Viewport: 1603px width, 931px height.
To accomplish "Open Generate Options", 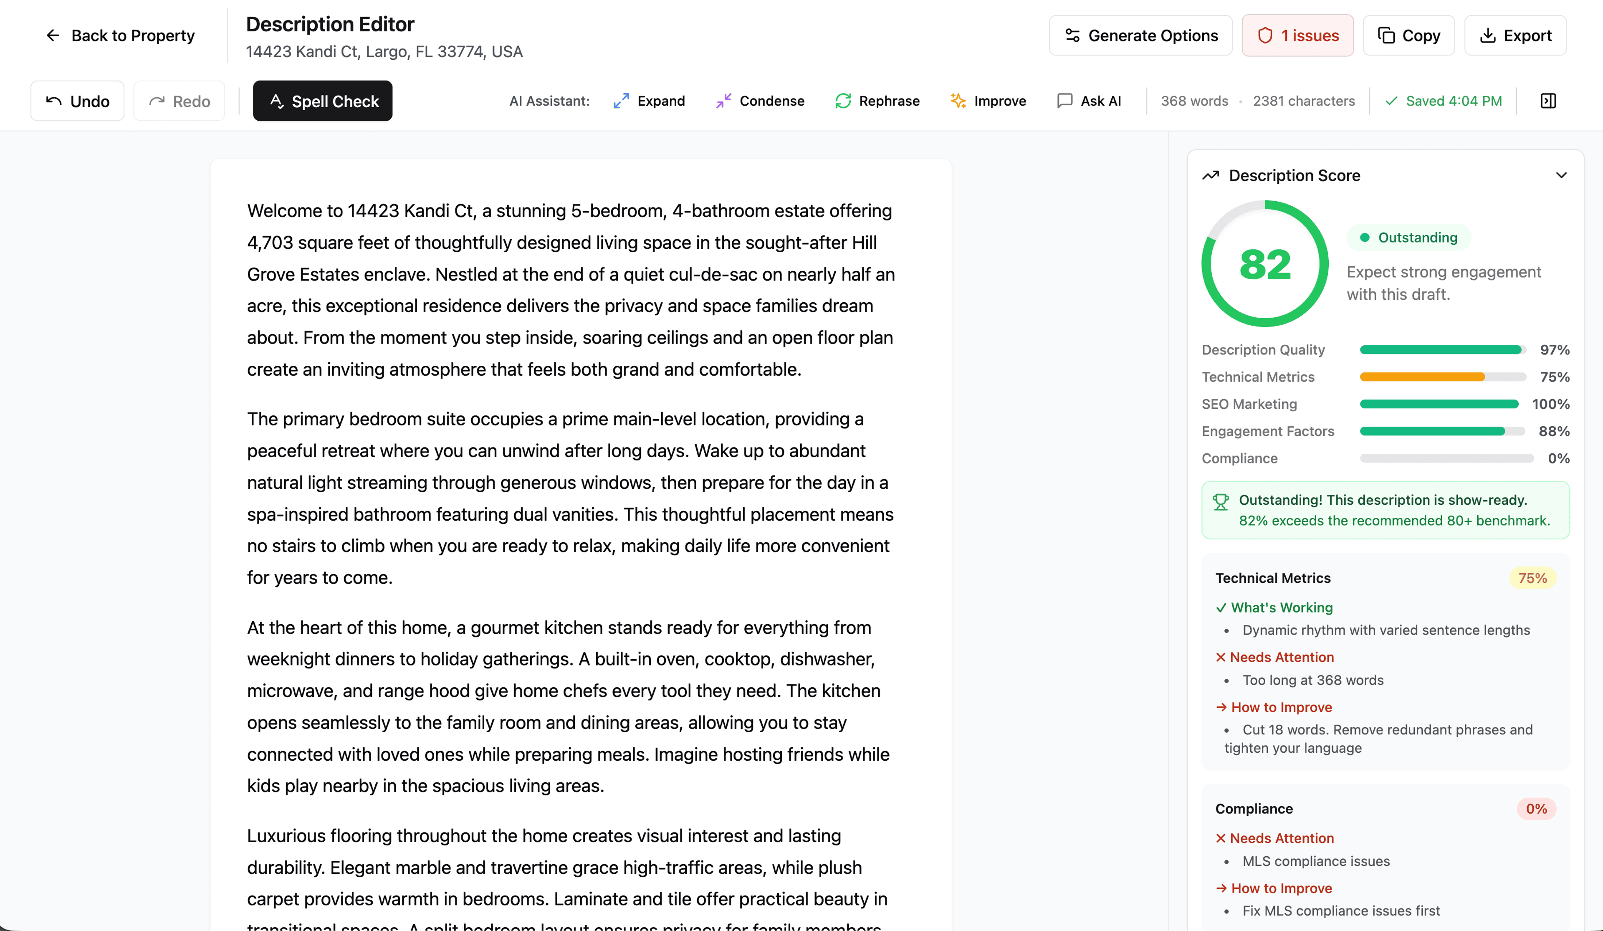I will point(1140,35).
